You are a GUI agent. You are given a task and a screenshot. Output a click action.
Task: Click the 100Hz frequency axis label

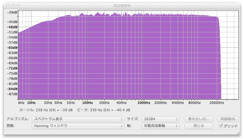click(x=87, y=103)
